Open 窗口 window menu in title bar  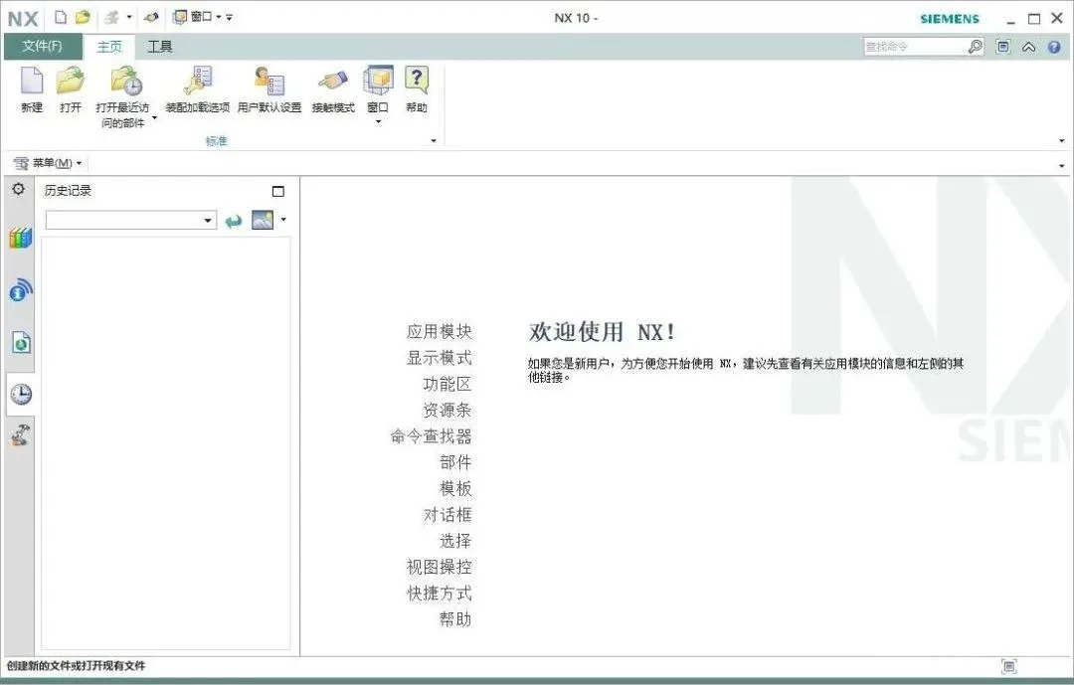(x=196, y=17)
